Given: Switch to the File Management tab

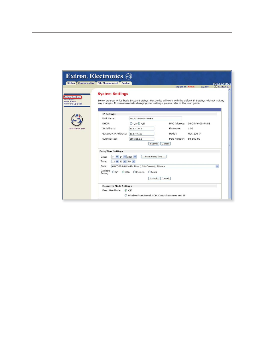Looking at the screenshot, I should click(x=108, y=83).
